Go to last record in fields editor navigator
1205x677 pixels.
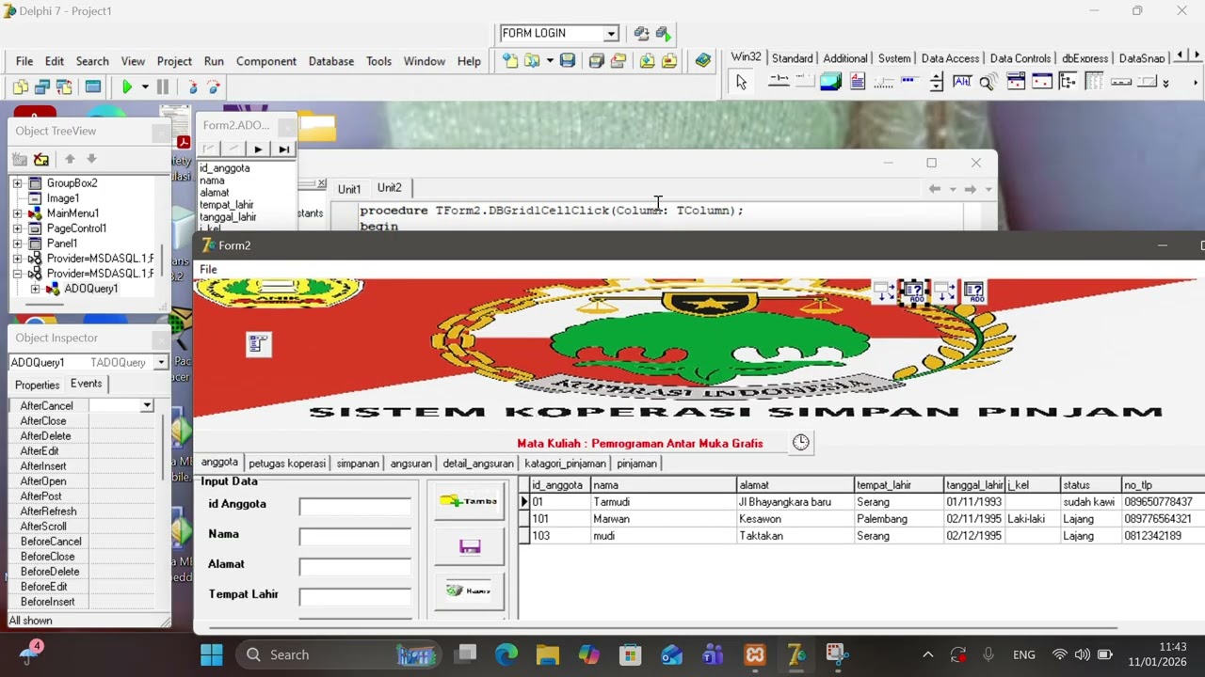pos(283,149)
